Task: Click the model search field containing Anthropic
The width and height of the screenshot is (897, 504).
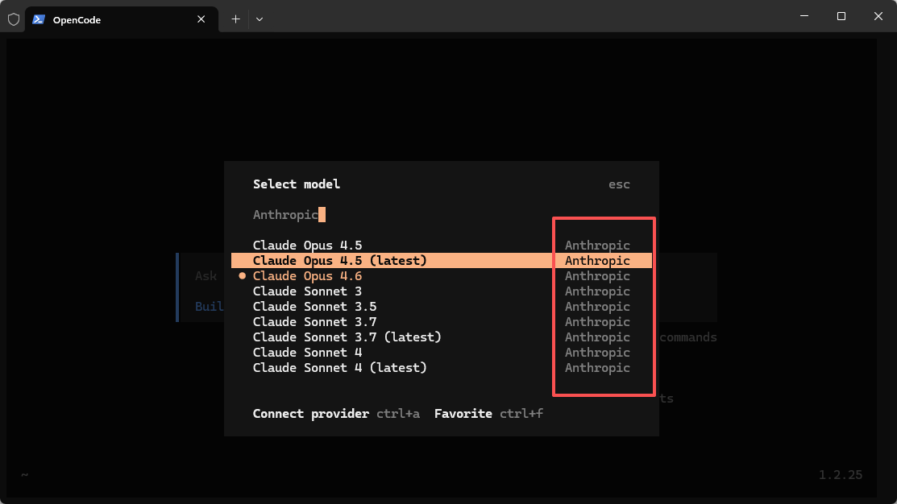Action: point(441,215)
